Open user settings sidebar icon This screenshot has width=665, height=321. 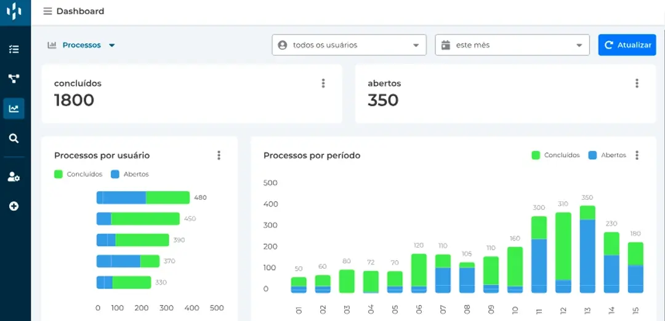(14, 177)
